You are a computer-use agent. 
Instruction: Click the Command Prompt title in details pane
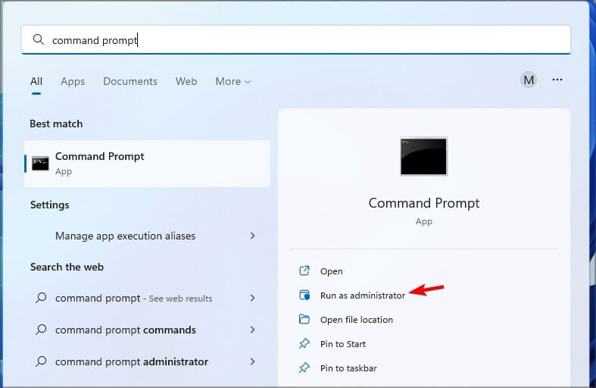[424, 203]
